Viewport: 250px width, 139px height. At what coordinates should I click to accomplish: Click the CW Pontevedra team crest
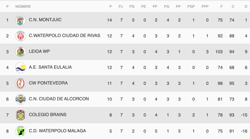pos(20,83)
